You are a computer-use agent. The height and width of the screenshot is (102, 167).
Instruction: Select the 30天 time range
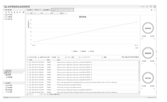click(x=52, y=13)
